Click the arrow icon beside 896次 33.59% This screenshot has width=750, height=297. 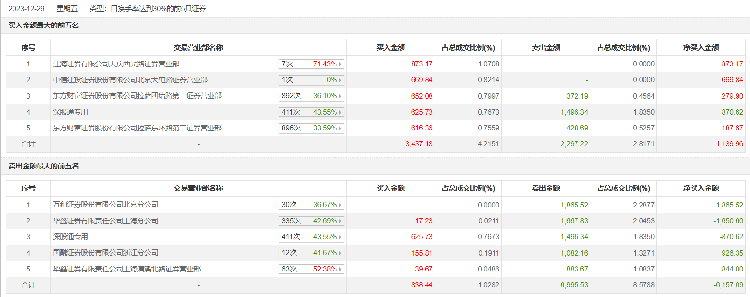pos(341,129)
